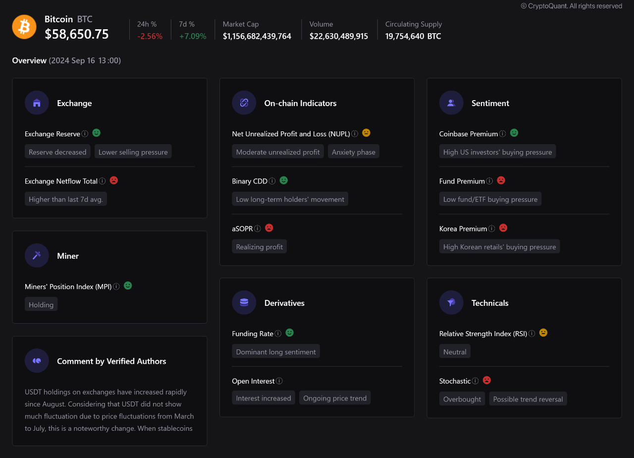
Task: Click the "Moderate unrealized profit" tag
Action: (278, 152)
